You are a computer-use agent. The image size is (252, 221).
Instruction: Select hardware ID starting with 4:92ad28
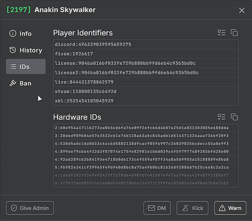point(146,160)
